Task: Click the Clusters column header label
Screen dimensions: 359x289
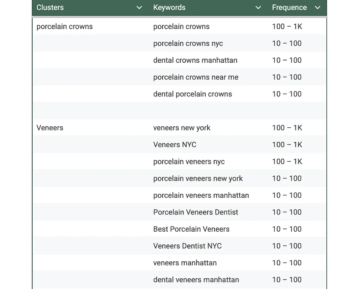Action: tap(50, 8)
